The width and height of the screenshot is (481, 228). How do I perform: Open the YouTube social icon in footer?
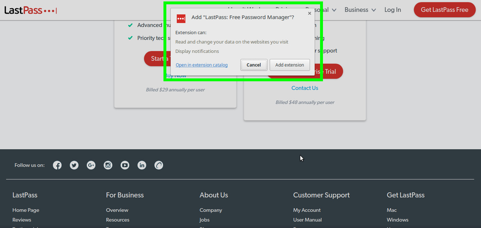point(125,165)
